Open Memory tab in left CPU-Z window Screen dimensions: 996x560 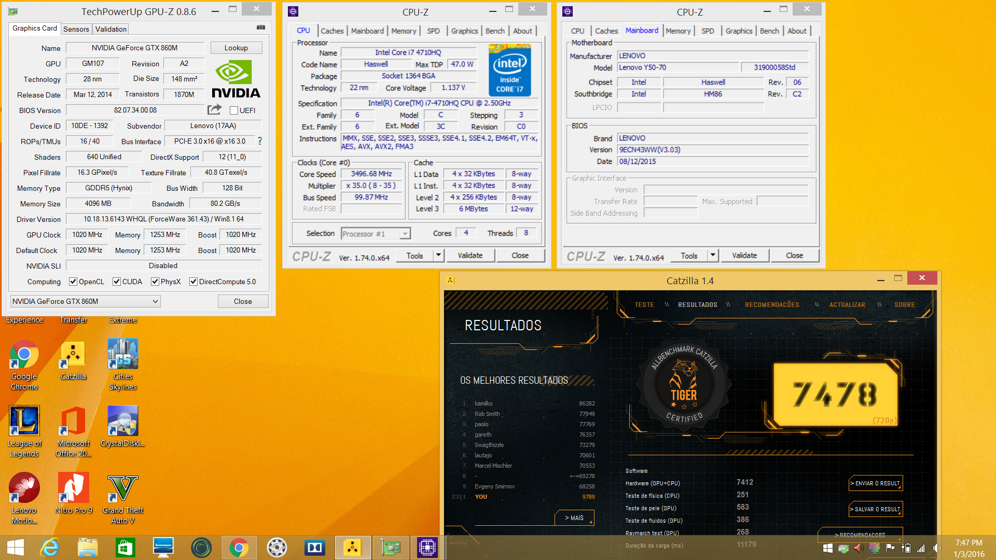coord(404,31)
